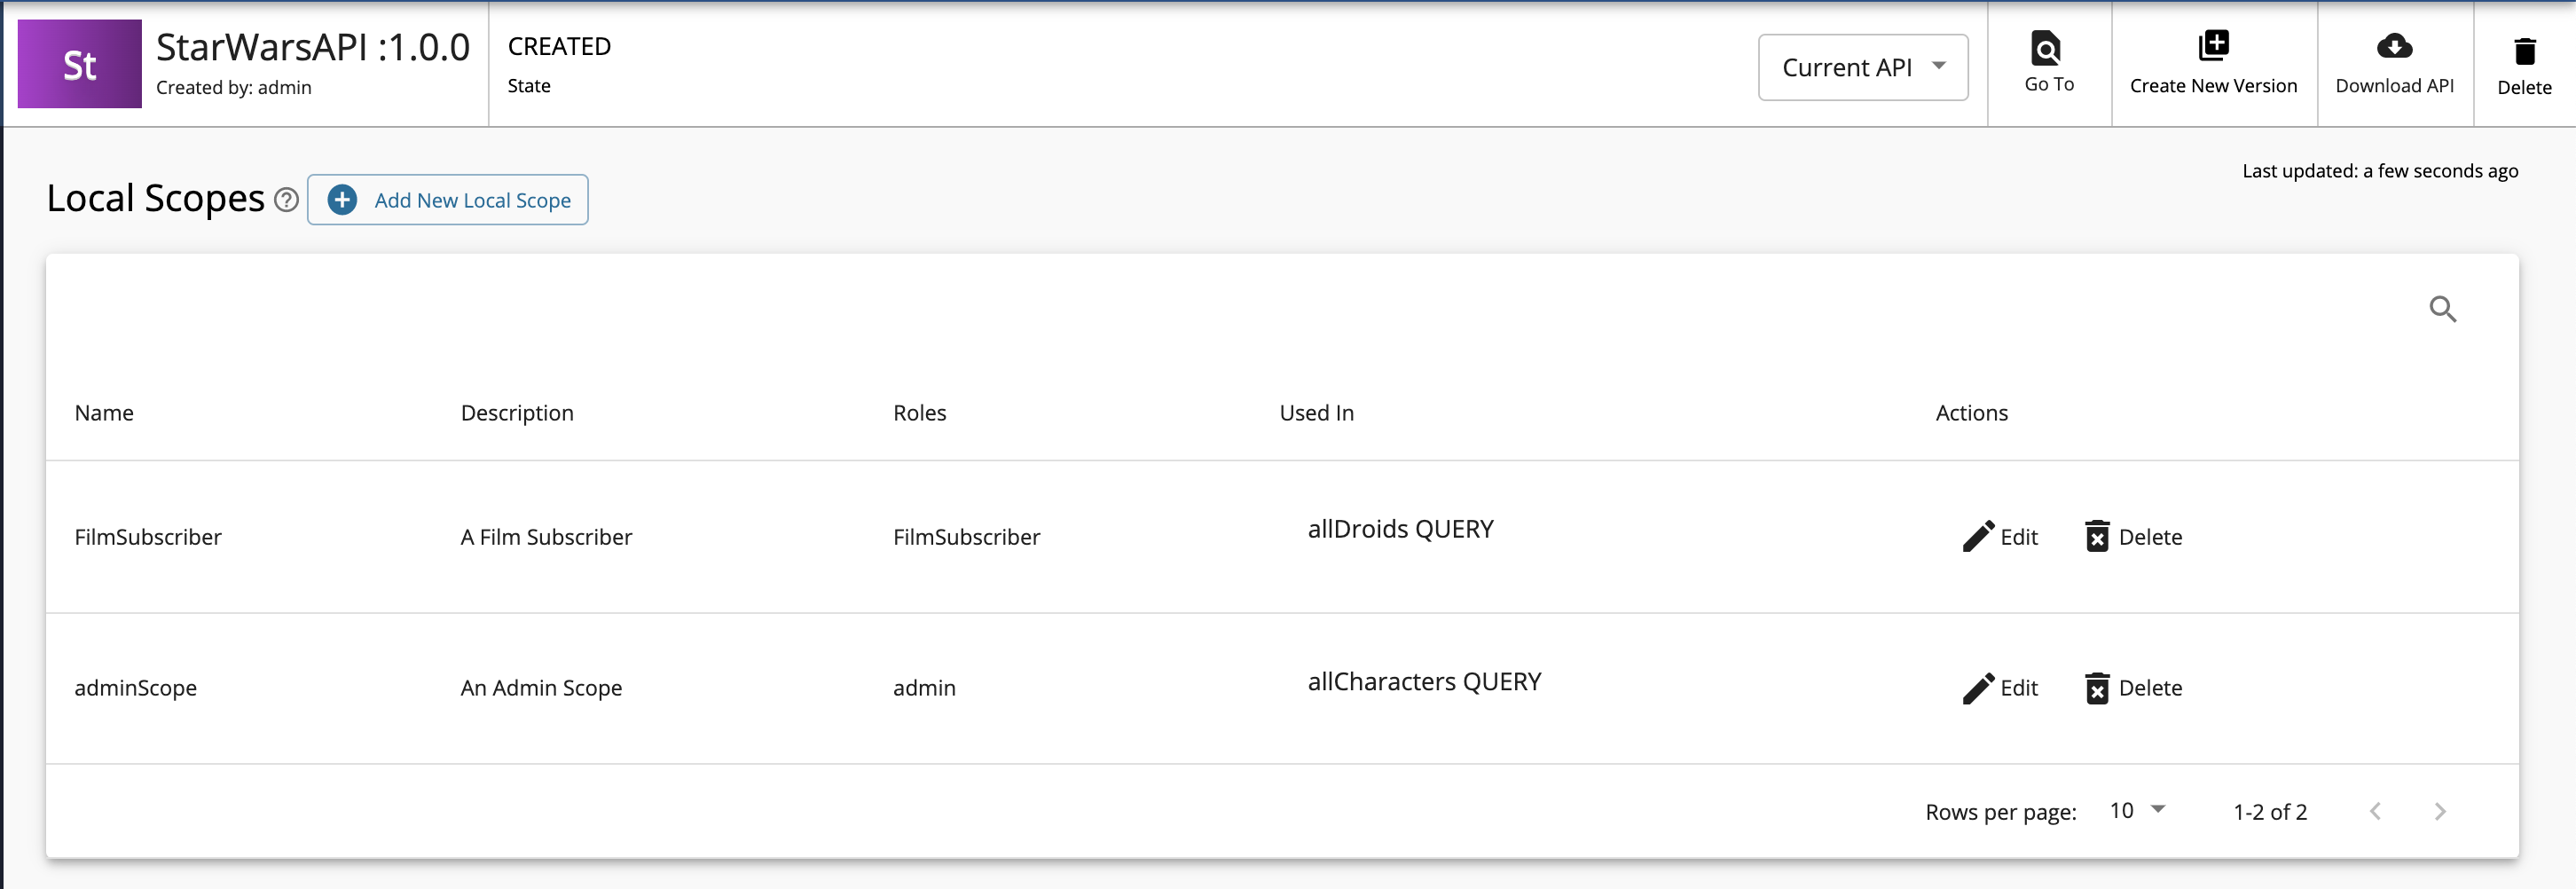
Task: Click the Local Scopes help icon
Action: (286, 200)
